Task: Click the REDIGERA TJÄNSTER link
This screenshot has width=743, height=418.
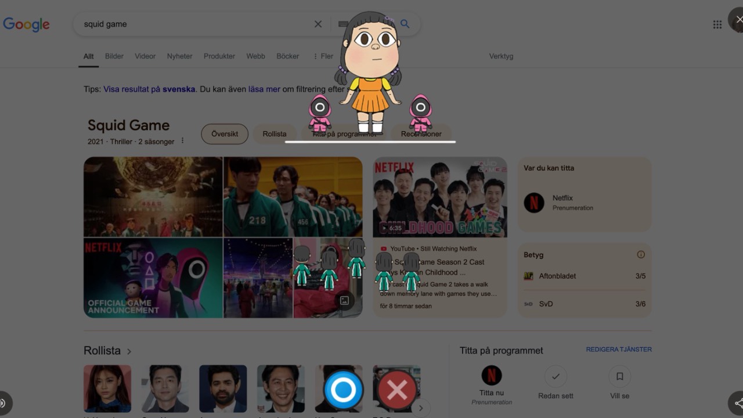Action: pyautogui.click(x=619, y=349)
